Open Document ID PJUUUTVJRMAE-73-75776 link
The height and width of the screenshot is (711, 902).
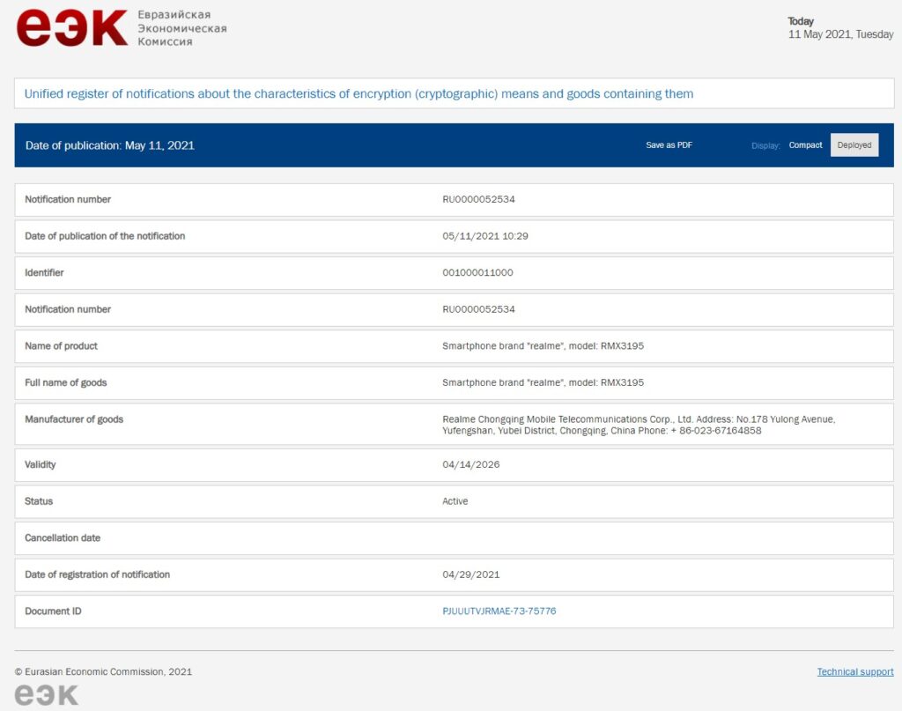click(499, 611)
